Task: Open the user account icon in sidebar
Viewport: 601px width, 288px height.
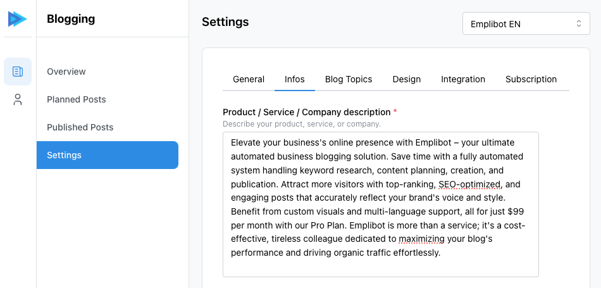Action: point(18,99)
